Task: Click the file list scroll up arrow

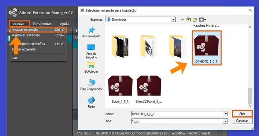Action: [x=250, y=27]
